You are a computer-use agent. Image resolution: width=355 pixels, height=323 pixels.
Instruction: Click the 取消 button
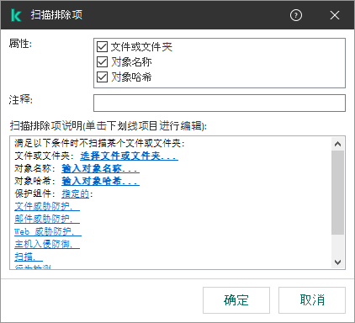(312, 300)
